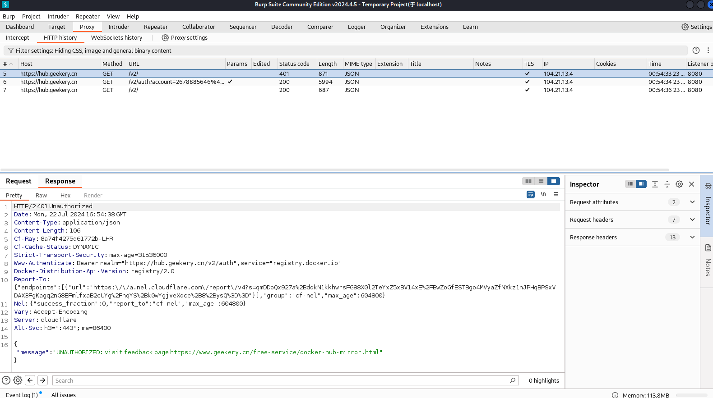713x398 pixels.
Task: Expand all Inspector sections icon
Action: pyautogui.click(x=655, y=184)
